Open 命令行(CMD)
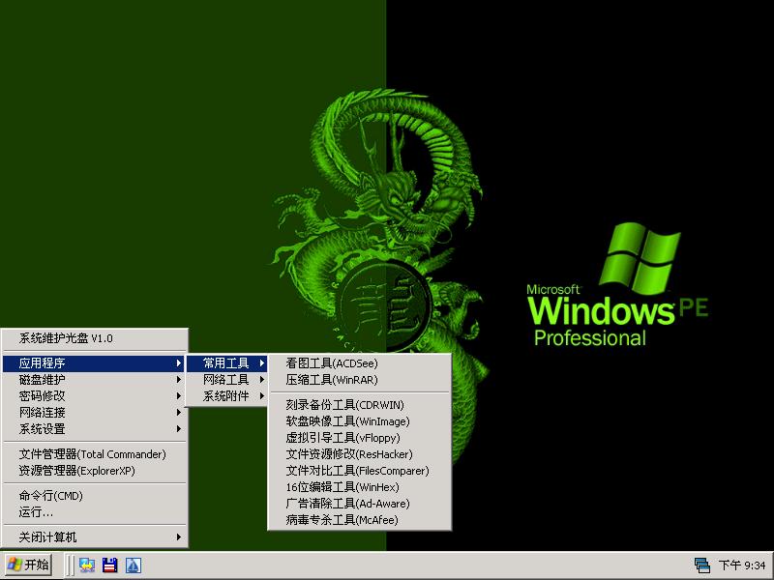 coord(94,495)
